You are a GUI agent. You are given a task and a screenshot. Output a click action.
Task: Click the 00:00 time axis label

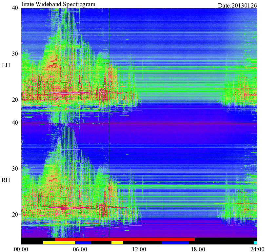click(x=21, y=249)
